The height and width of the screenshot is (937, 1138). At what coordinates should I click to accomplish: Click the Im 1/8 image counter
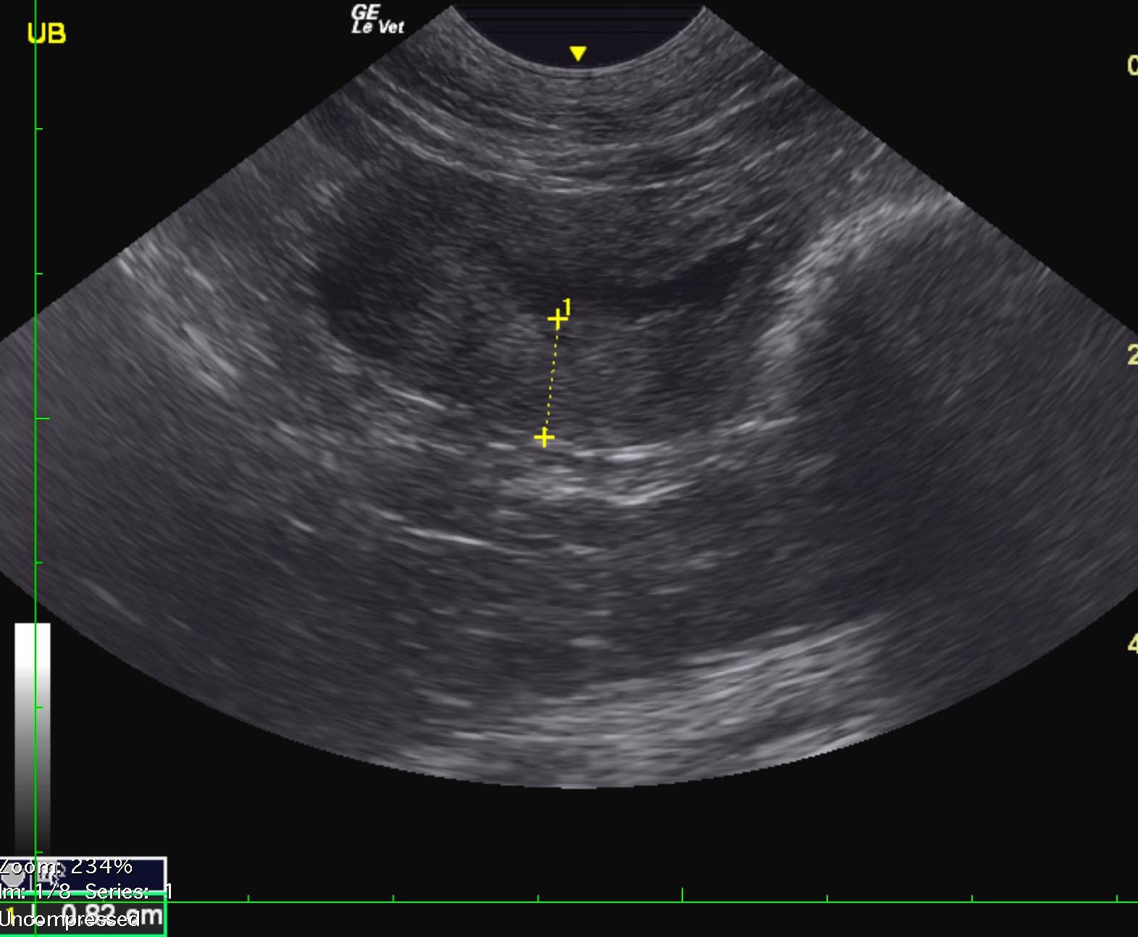36,891
